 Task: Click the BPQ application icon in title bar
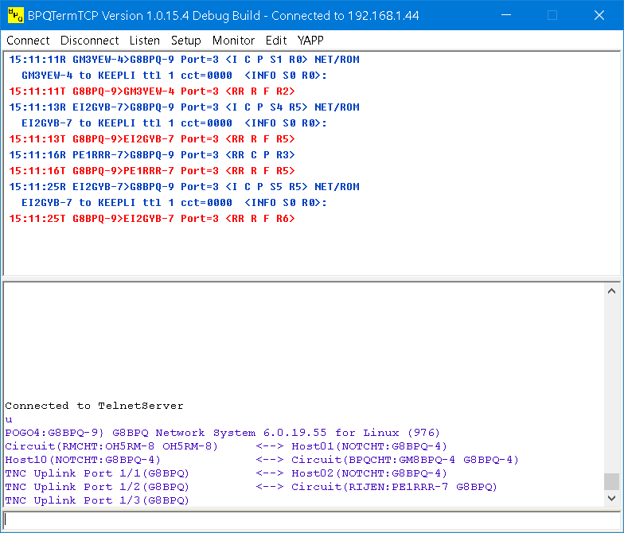pyautogui.click(x=15, y=16)
